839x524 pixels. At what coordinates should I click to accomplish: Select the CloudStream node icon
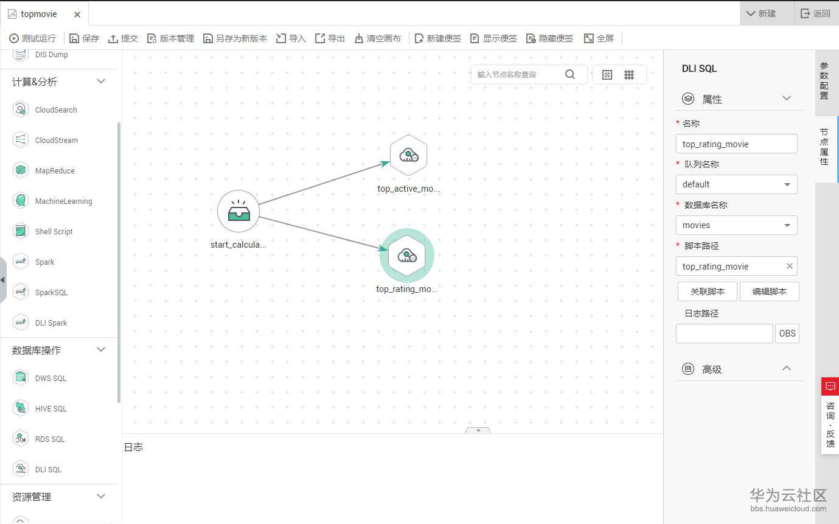(21, 140)
